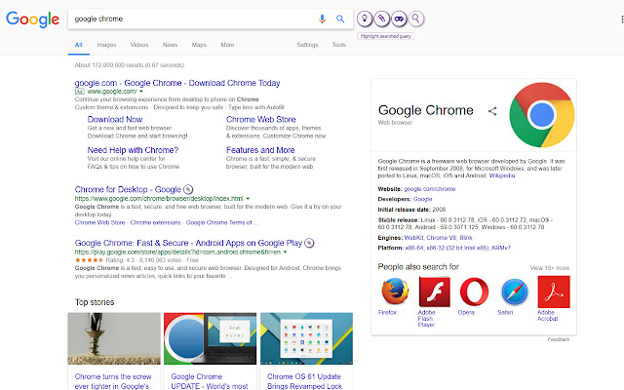Activate voice search microphone icon
Image resolution: width=624 pixels, height=390 pixels.
(322, 19)
